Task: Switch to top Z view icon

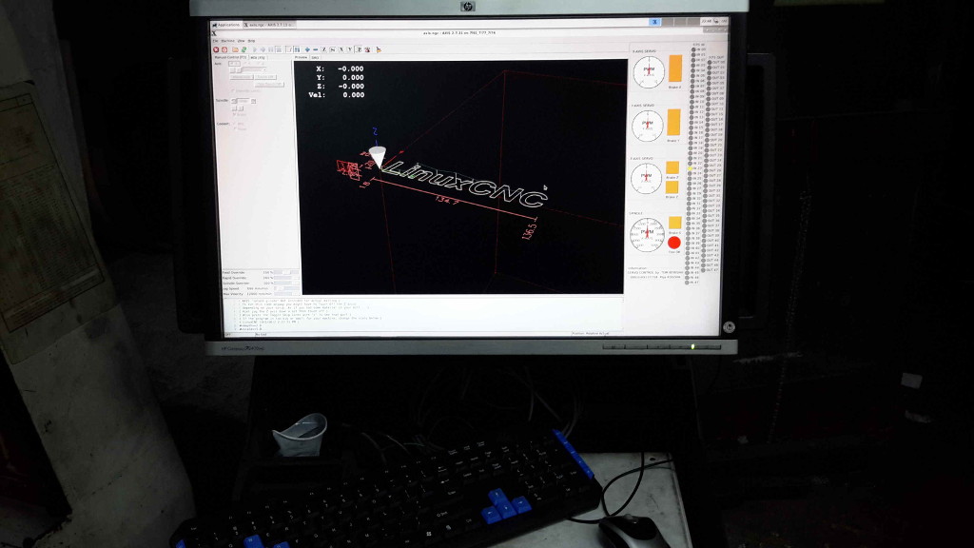Action: [x=324, y=49]
